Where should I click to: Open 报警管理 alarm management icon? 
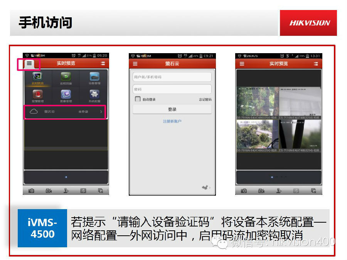[x=38, y=96]
